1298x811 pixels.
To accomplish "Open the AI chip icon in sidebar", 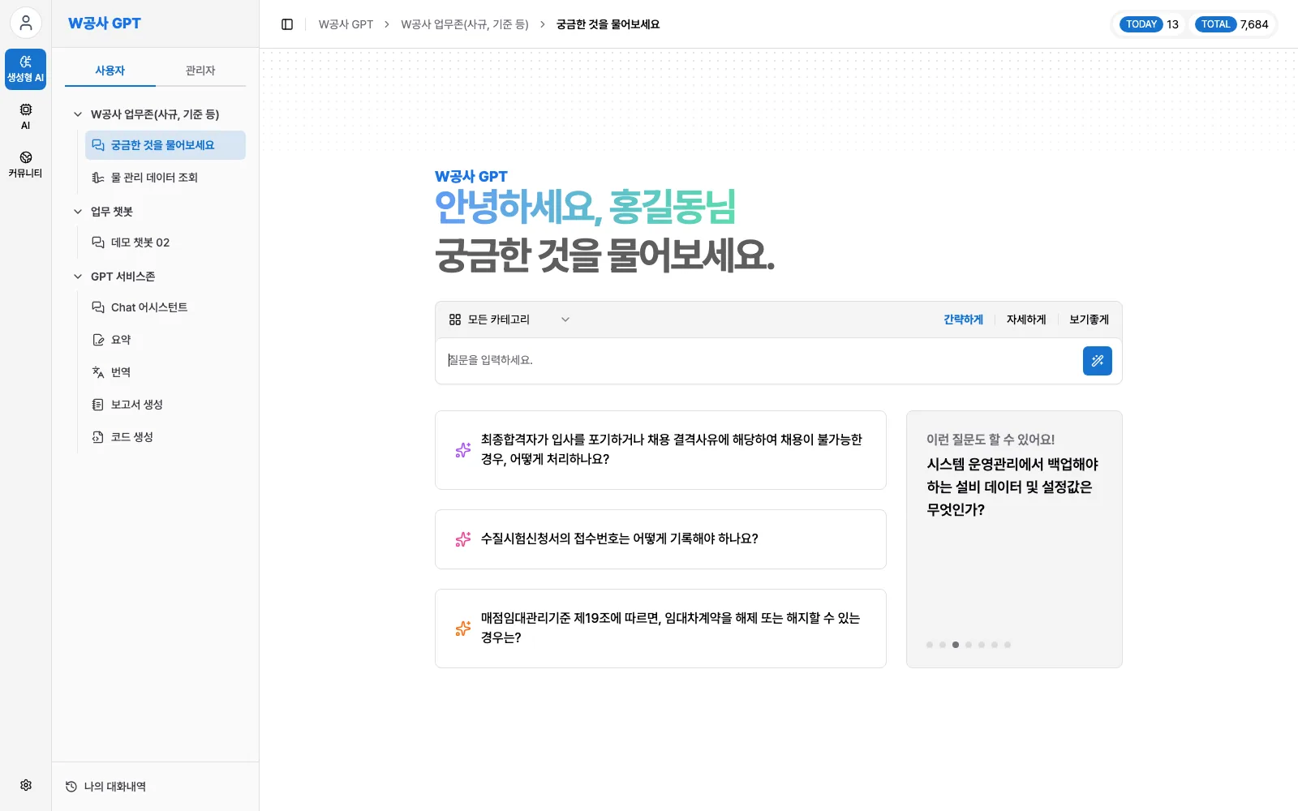I will (x=26, y=117).
